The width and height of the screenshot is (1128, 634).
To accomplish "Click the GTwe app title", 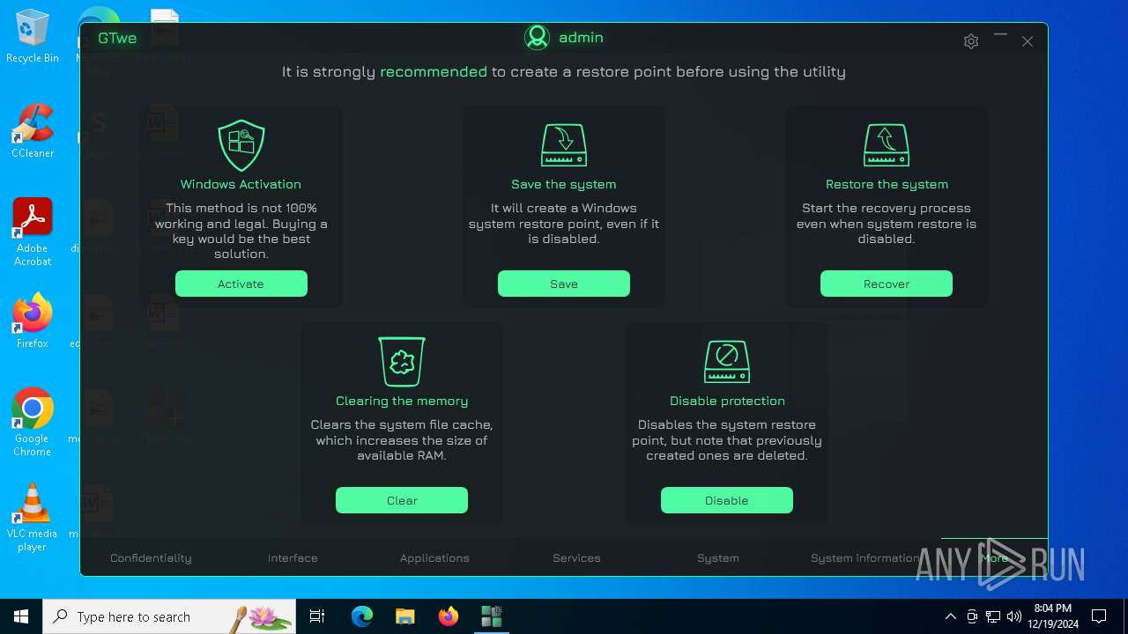I will (x=117, y=39).
